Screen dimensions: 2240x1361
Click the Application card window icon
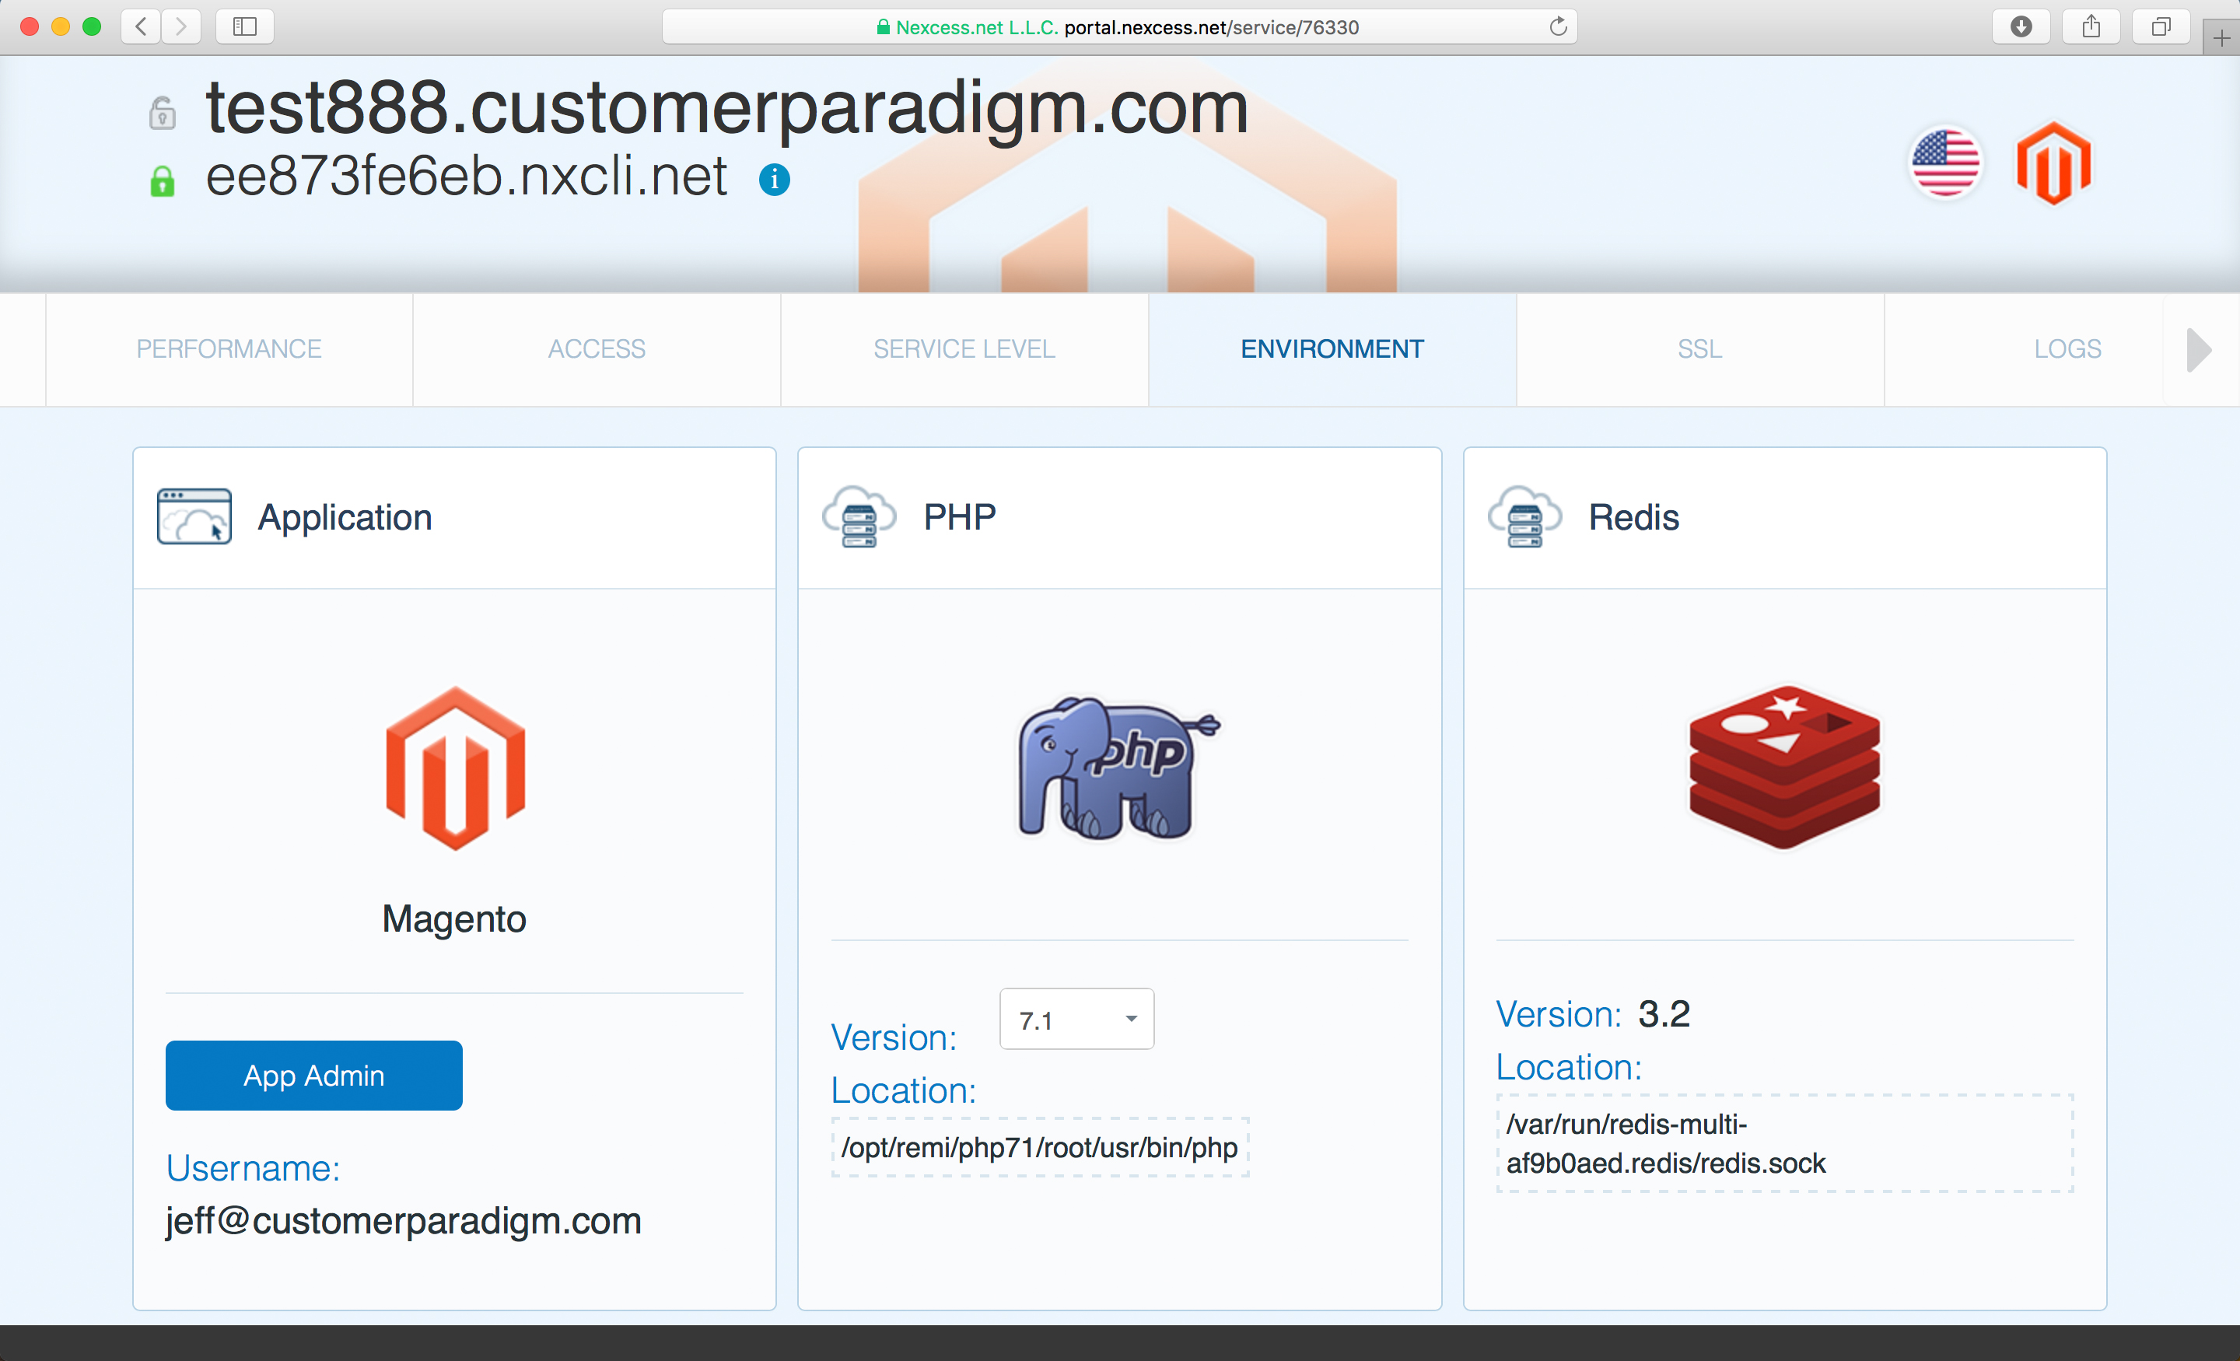click(x=194, y=516)
